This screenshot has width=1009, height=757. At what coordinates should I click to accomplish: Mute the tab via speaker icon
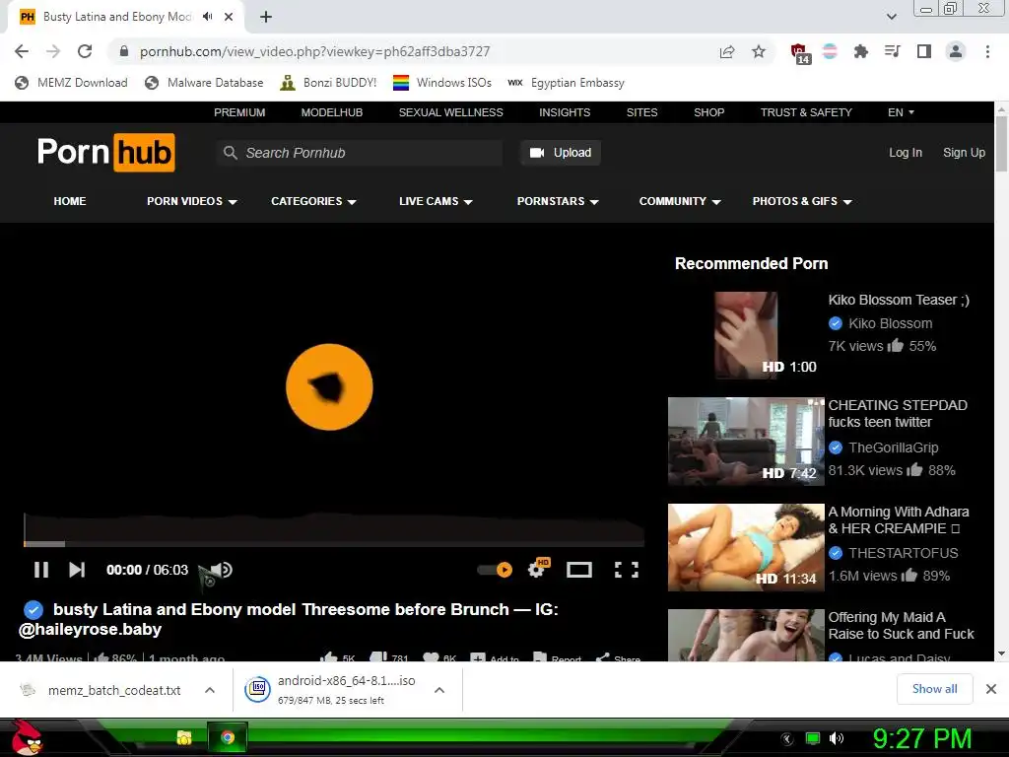[207, 17]
